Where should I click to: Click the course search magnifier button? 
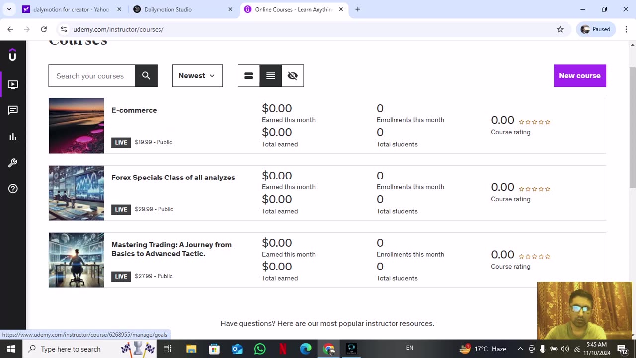(x=146, y=76)
